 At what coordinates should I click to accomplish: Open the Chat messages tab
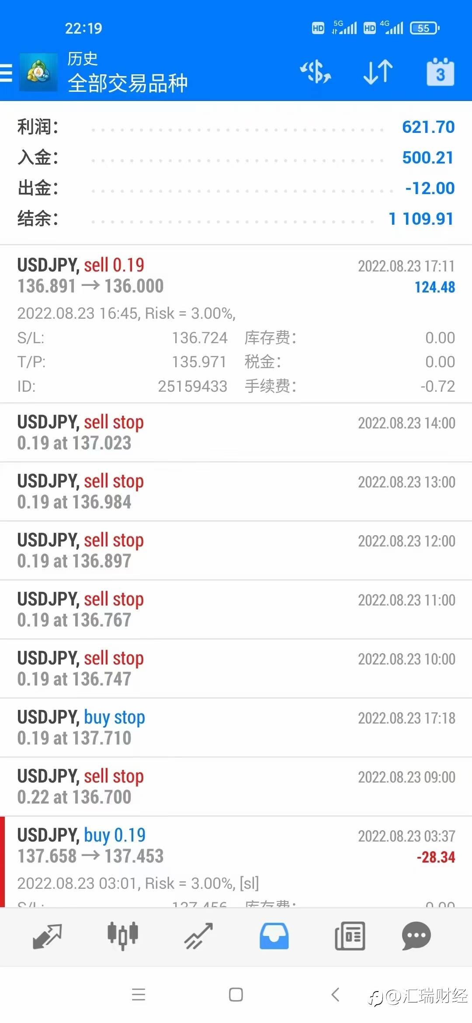point(416,936)
